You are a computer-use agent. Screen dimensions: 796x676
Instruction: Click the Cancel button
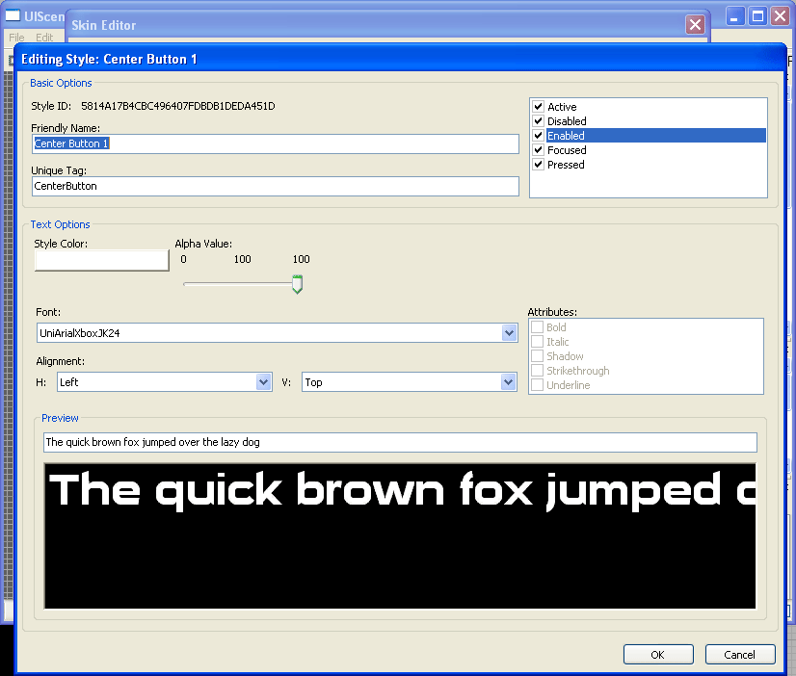[x=740, y=654]
